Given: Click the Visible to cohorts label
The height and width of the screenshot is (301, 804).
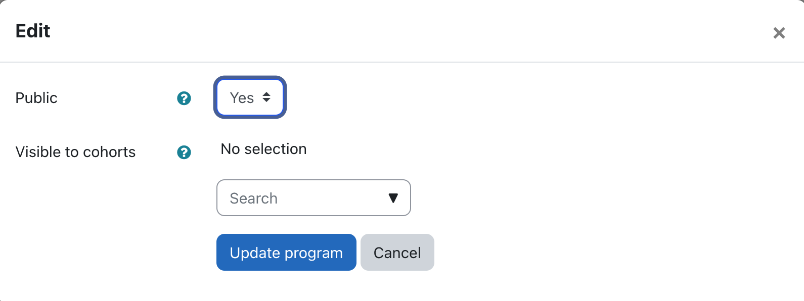Looking at the screenshot, I should pyautogui.click(x=75, y=152).
